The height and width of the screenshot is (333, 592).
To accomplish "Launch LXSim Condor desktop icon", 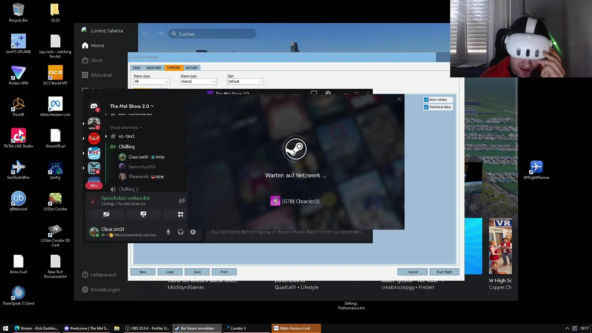I will click(x=55, y=201).
